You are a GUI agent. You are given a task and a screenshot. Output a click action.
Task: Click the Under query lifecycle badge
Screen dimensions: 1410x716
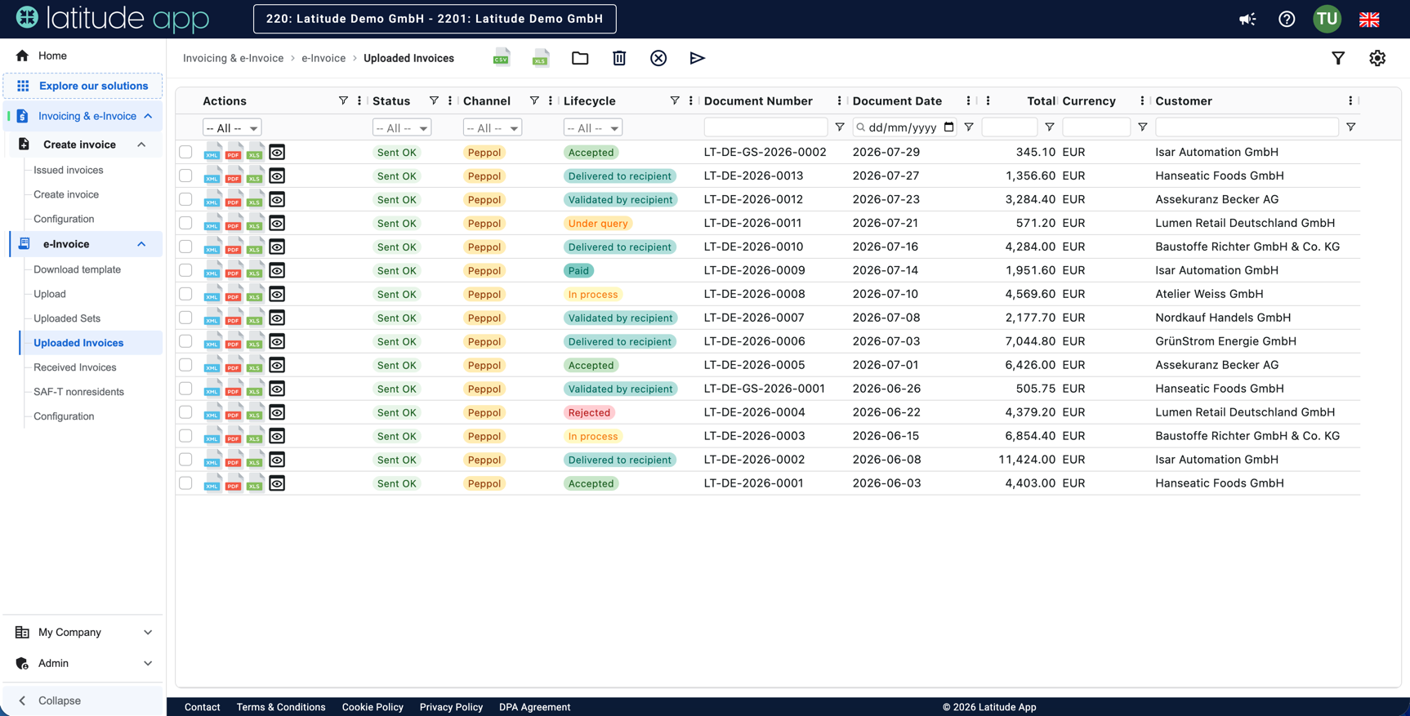point(598,223)
